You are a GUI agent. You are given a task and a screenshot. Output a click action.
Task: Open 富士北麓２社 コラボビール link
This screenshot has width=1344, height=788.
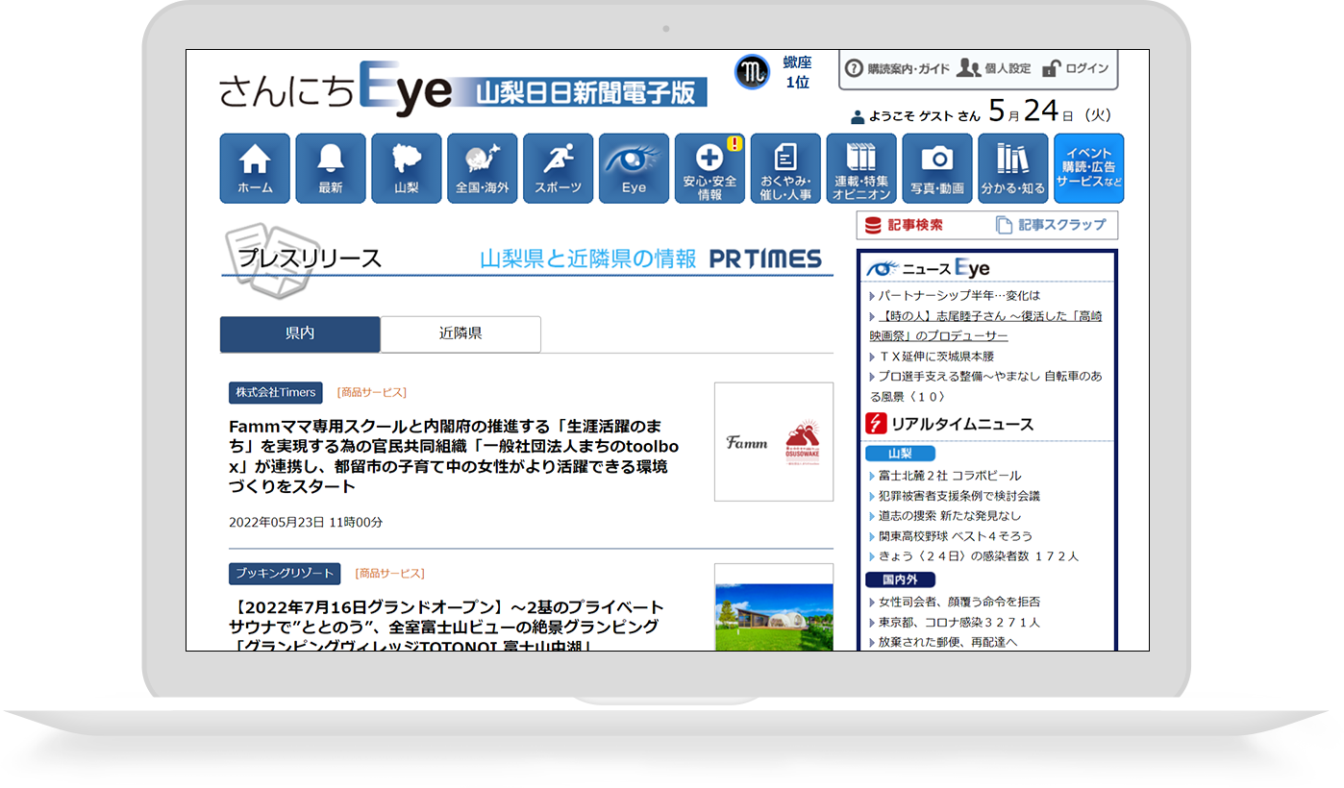click(949, 476)
